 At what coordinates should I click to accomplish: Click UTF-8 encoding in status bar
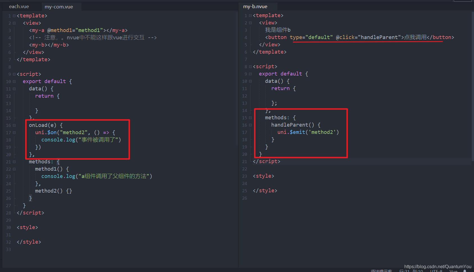pyautogui.click(x=436, y=271)
